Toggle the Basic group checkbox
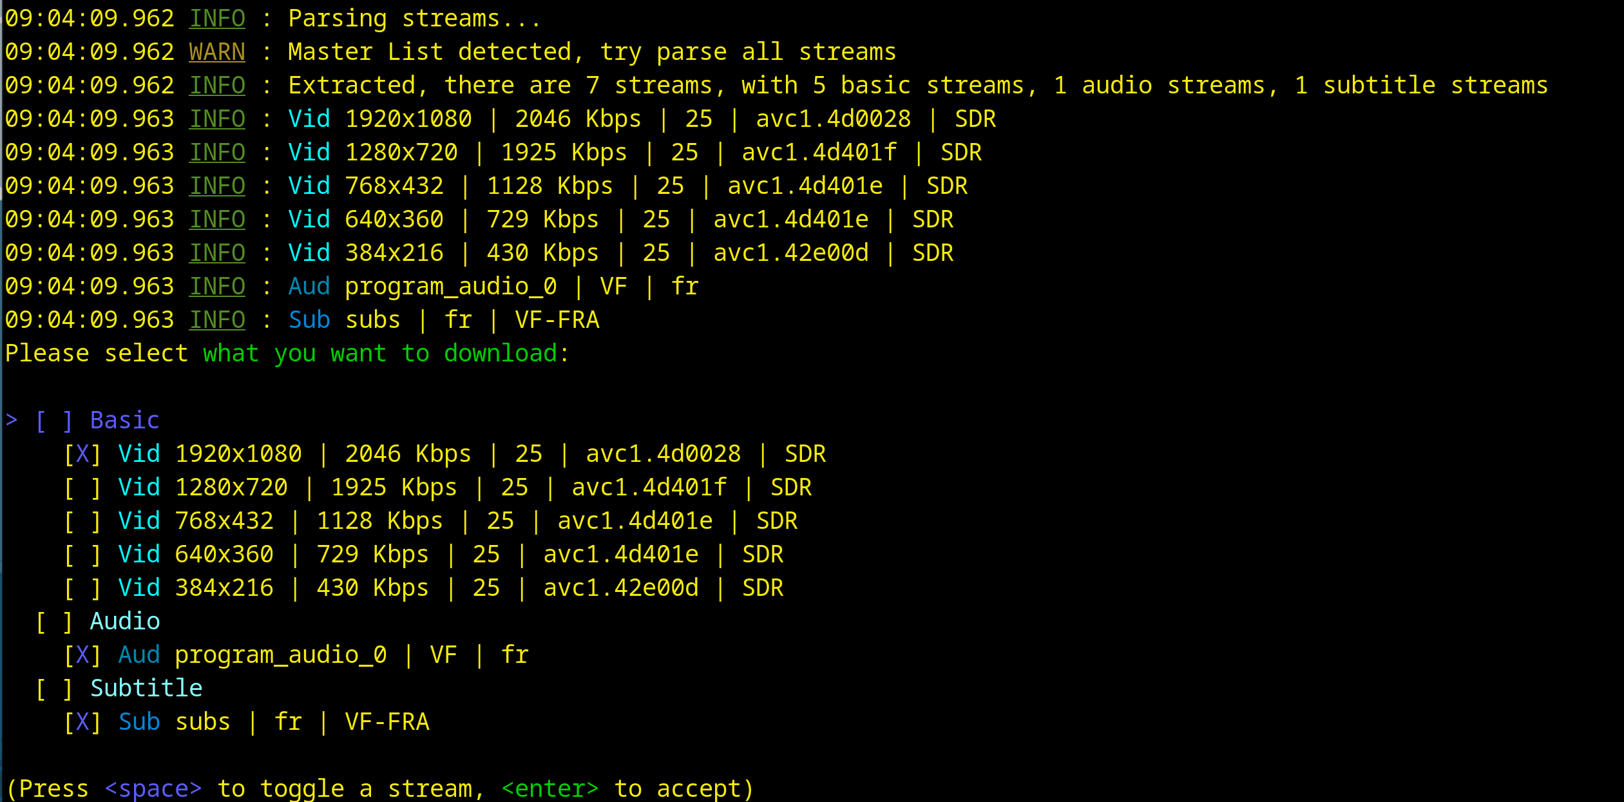Screen dimensions: 1624x802 click(x=54, y=421)
